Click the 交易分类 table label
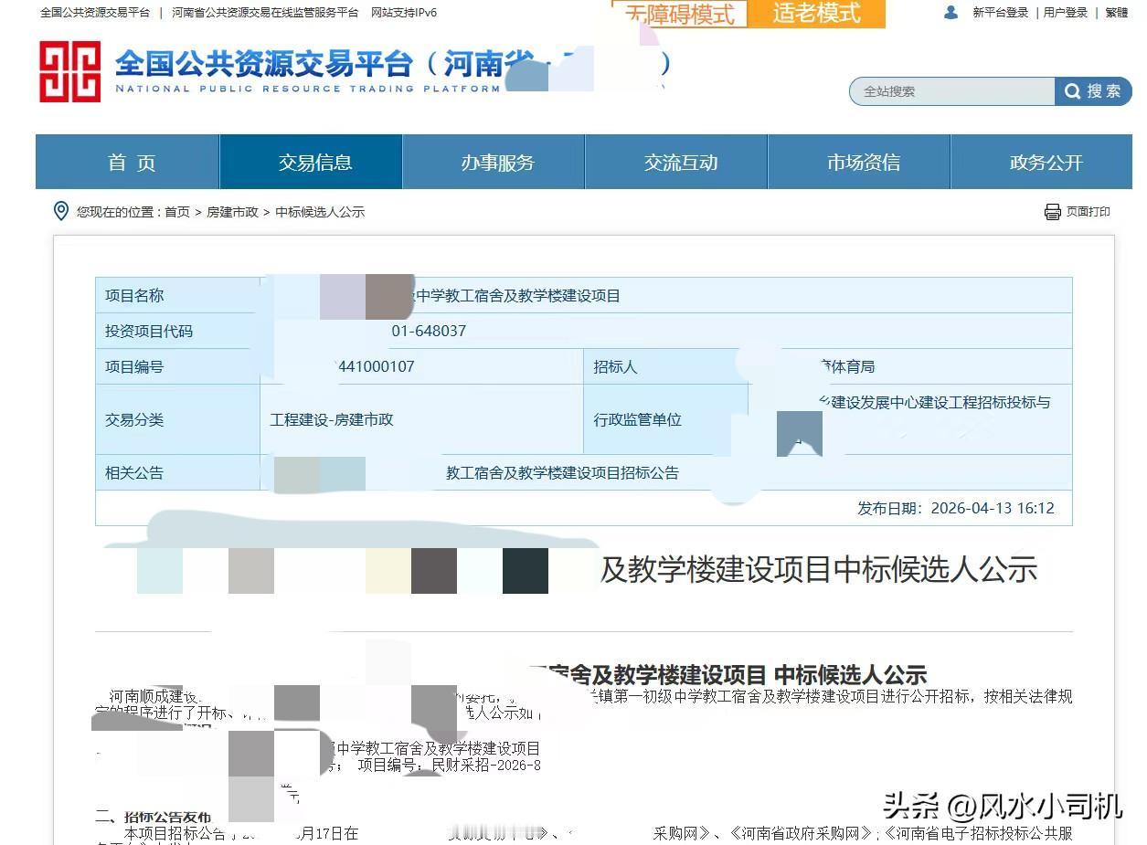The width and height of the screenshot is (1147, 845). pyautogui.click(x=134, y=419)
